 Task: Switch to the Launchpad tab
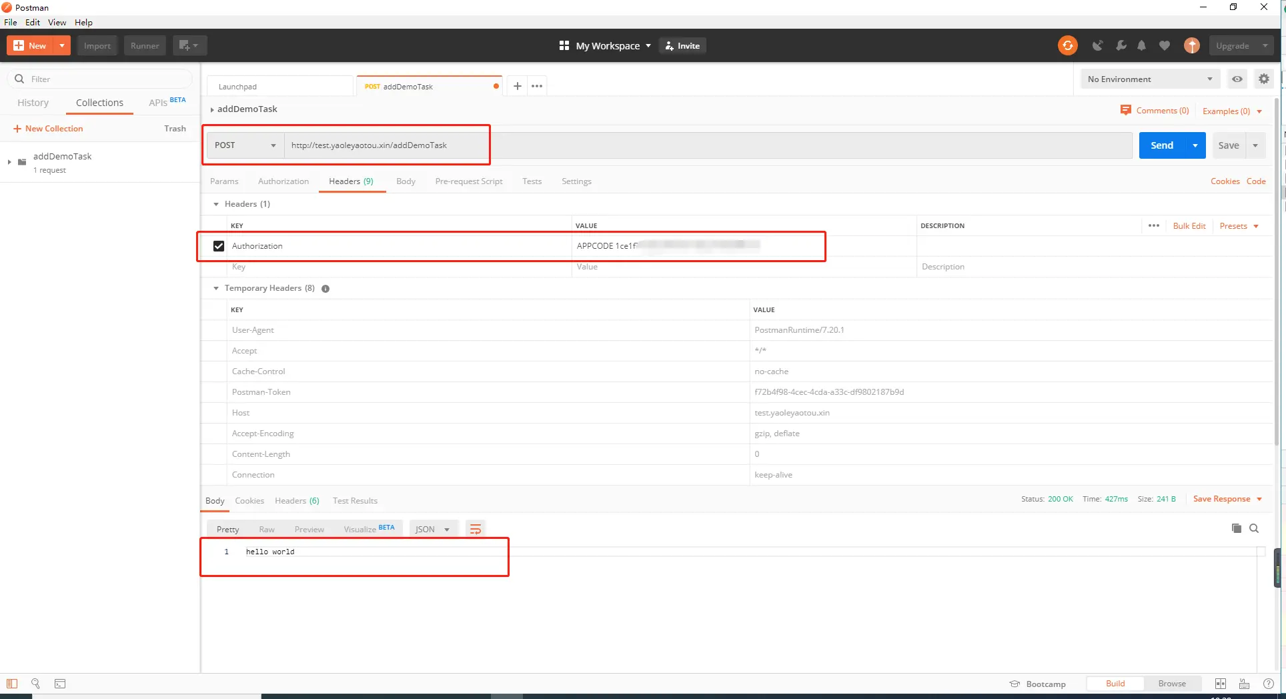pos(280,86)
